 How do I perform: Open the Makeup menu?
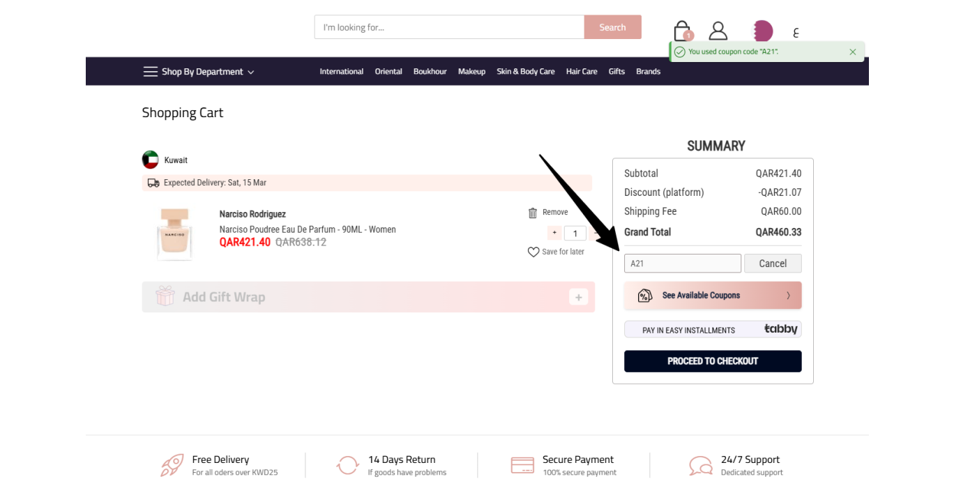[471, 71]
